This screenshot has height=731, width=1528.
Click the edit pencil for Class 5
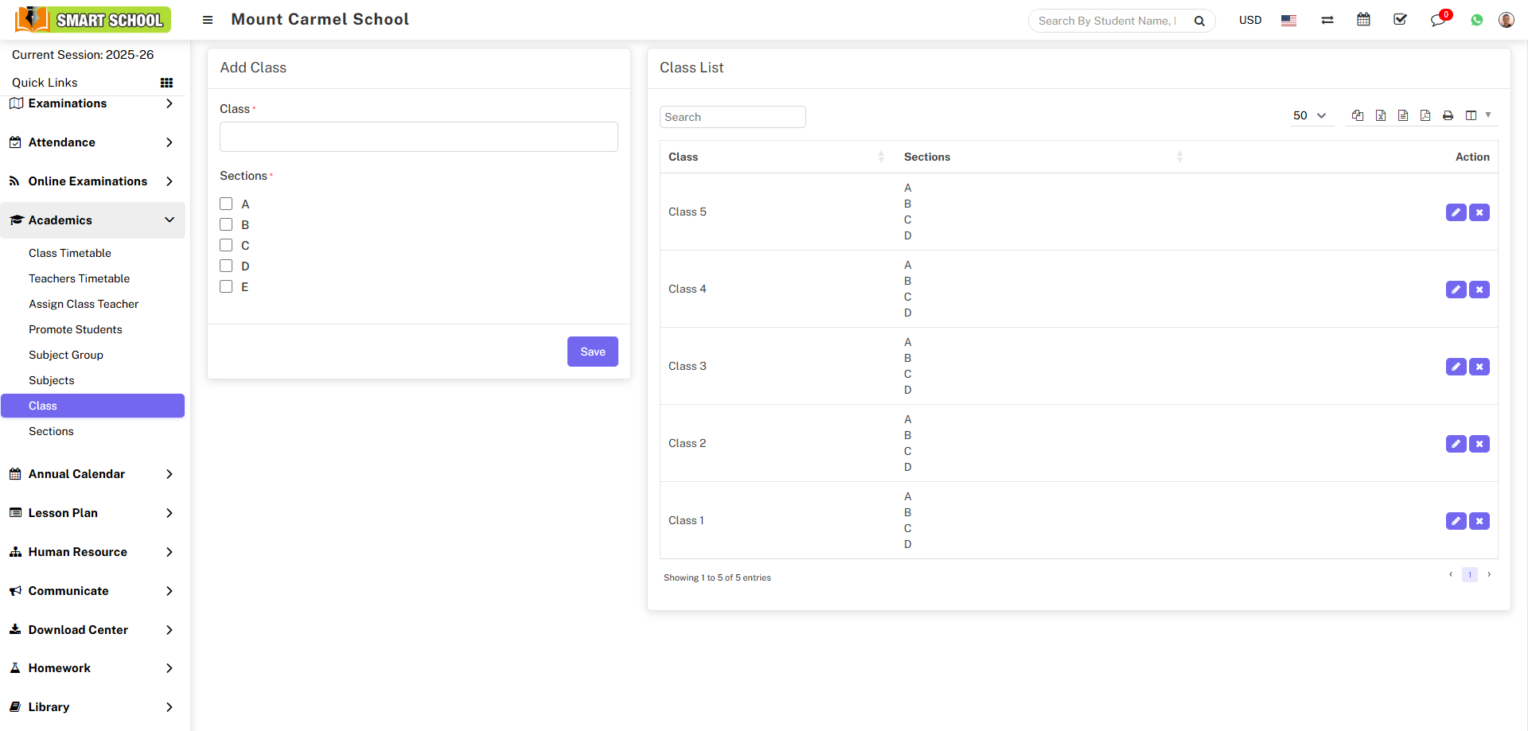point(1456,212)
